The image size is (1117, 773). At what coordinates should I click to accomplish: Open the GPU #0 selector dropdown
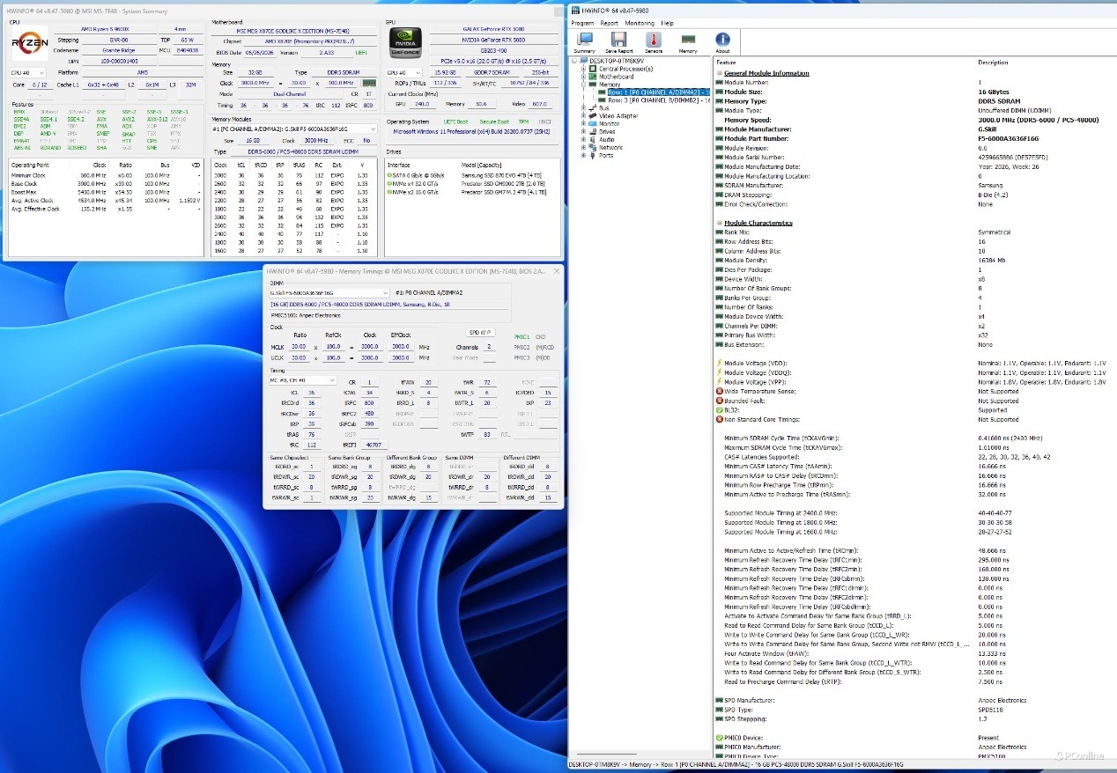(x=404, y=73)
